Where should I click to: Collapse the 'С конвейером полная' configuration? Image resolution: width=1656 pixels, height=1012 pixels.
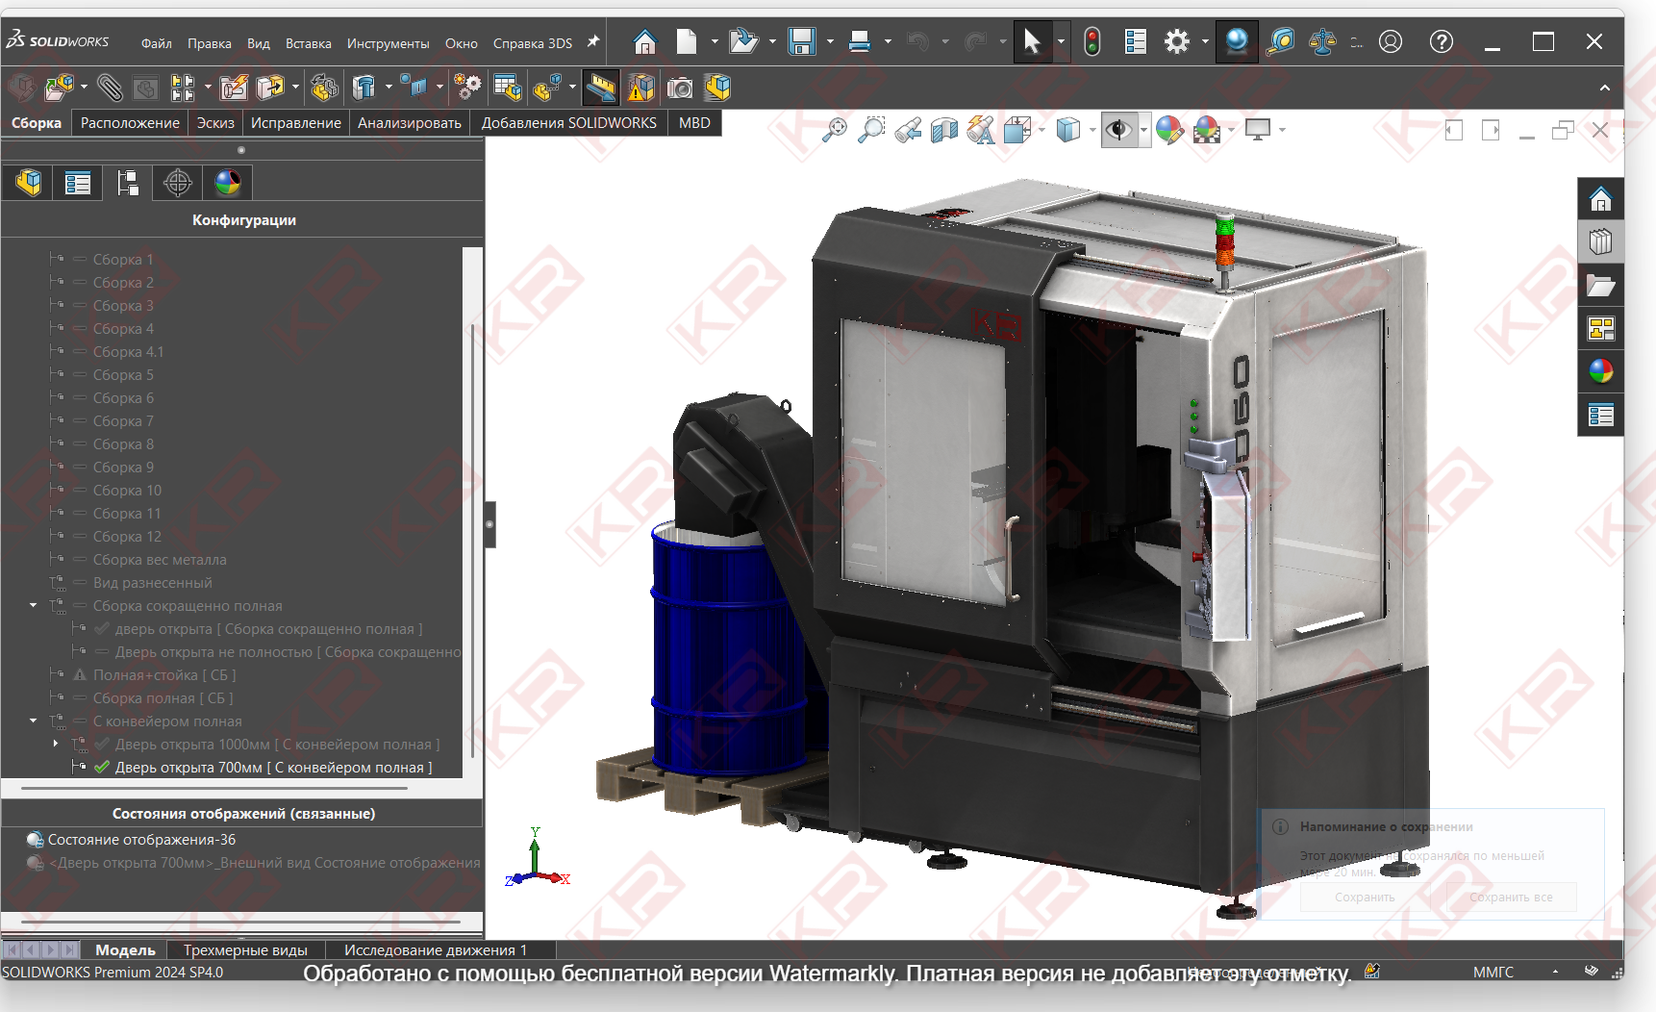pyautogui.click(x=34, y=721)
